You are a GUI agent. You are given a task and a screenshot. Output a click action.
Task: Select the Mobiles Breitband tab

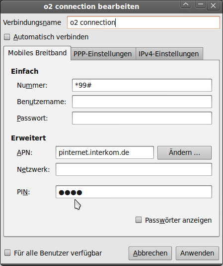37,53
